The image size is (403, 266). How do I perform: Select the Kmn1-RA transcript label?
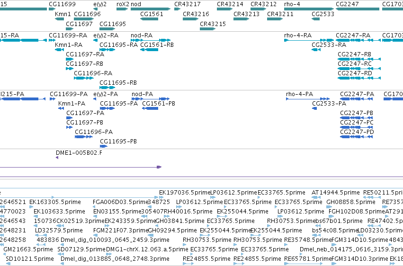pyautogui.click(x=69, y=44)
